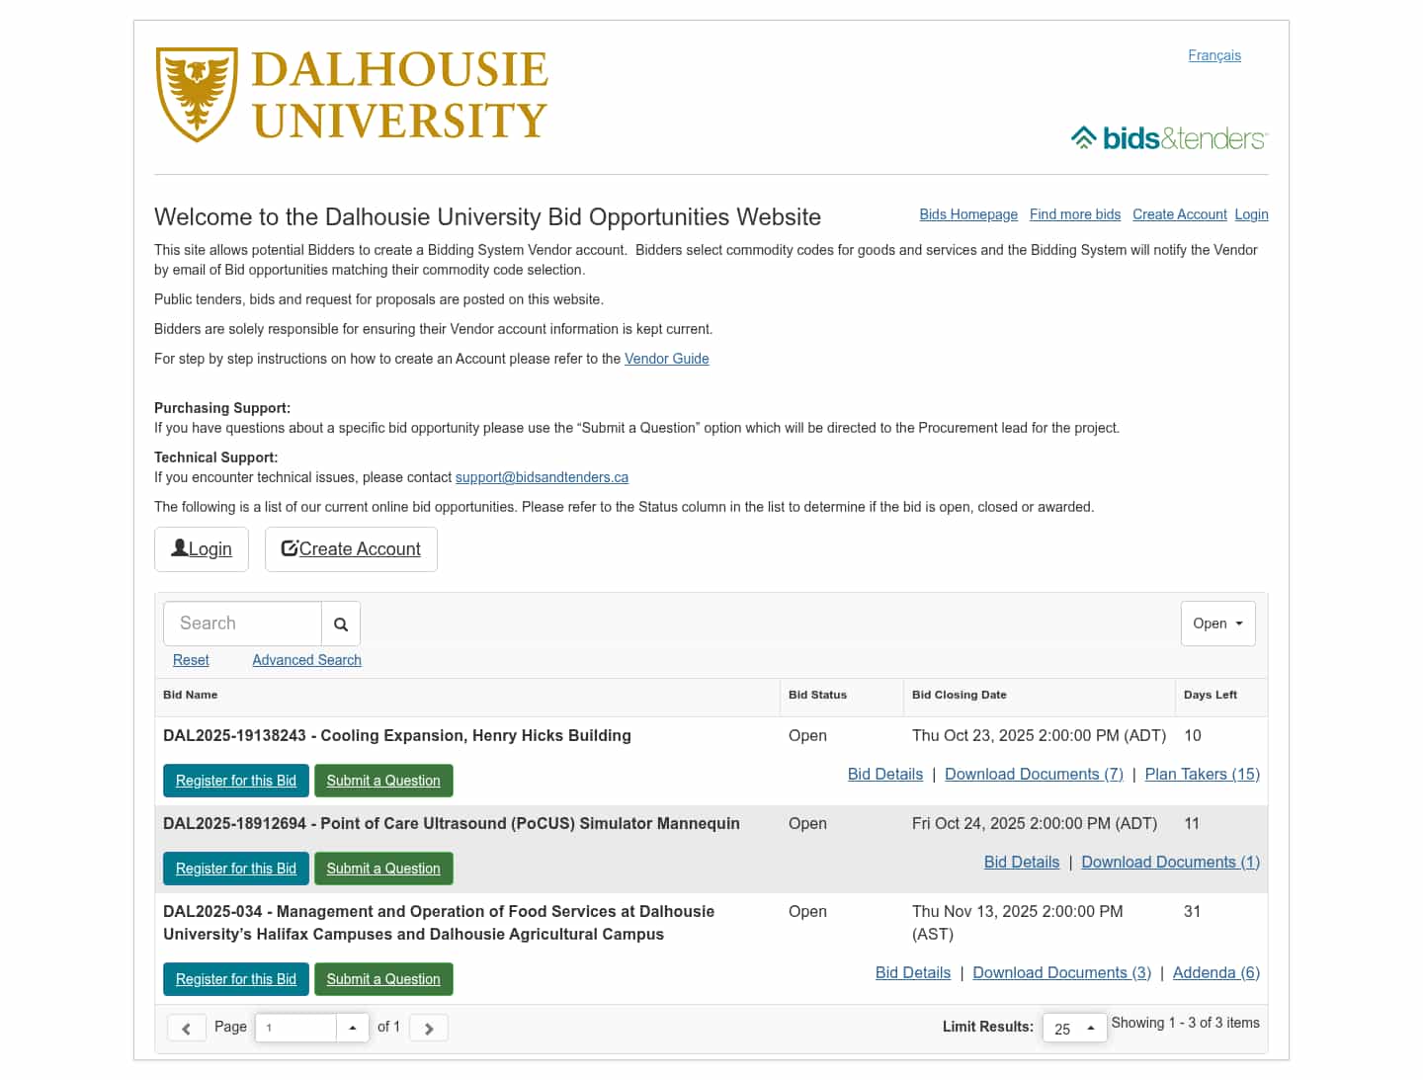Viewport: 1423px width, 1080px height.
Task: Open Advanced Search options
Action: click(306, 660)
